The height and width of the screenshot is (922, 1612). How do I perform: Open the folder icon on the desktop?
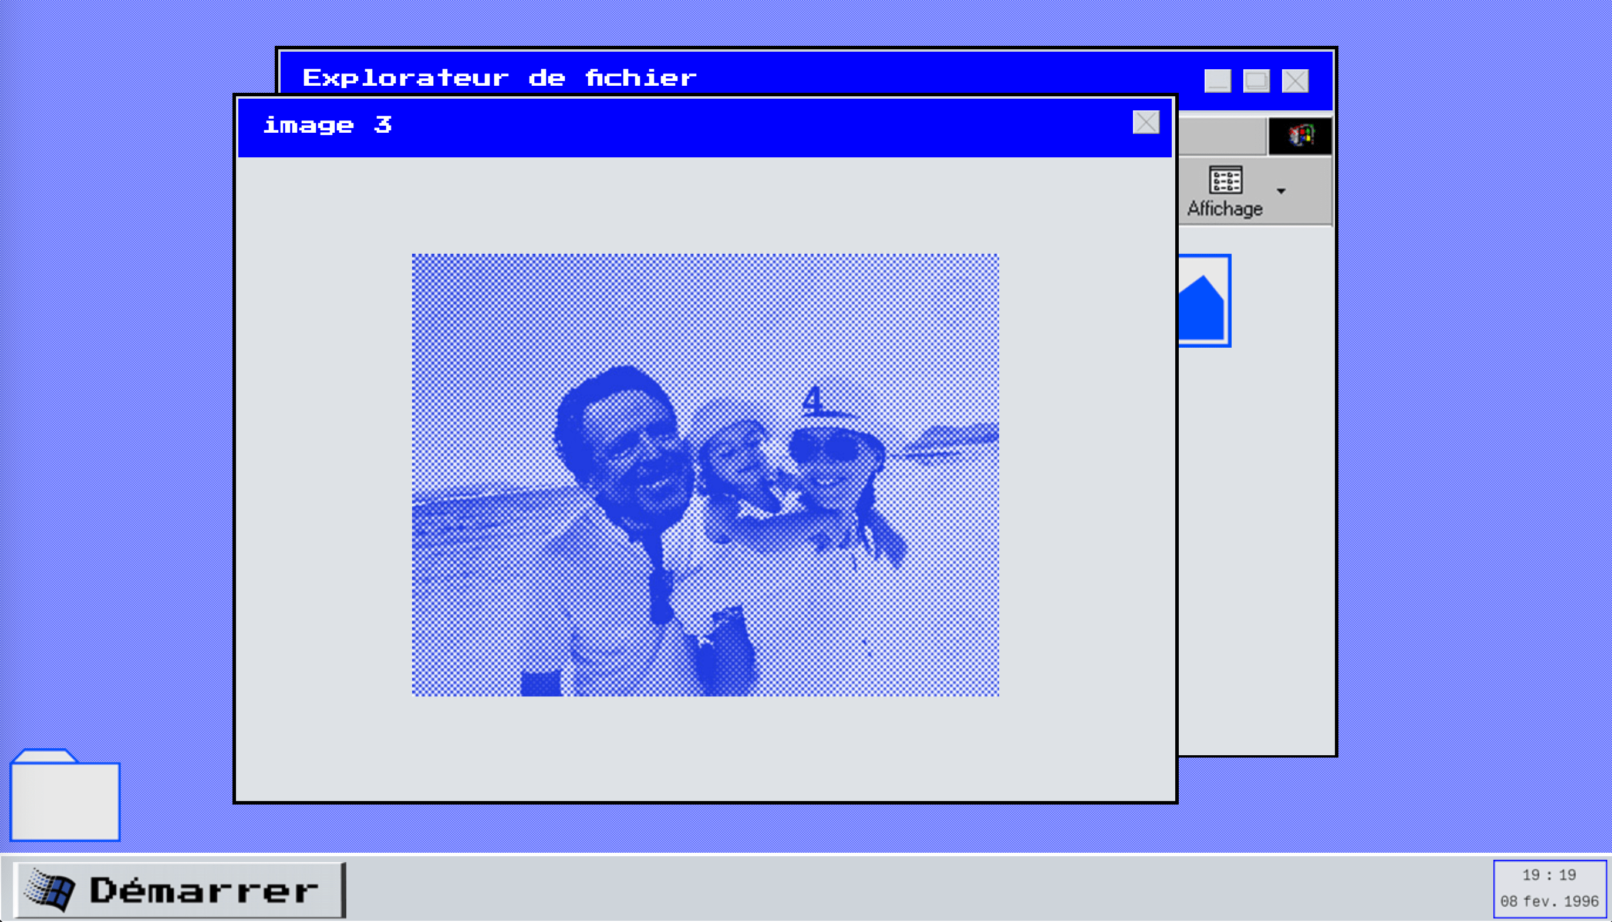65,795
